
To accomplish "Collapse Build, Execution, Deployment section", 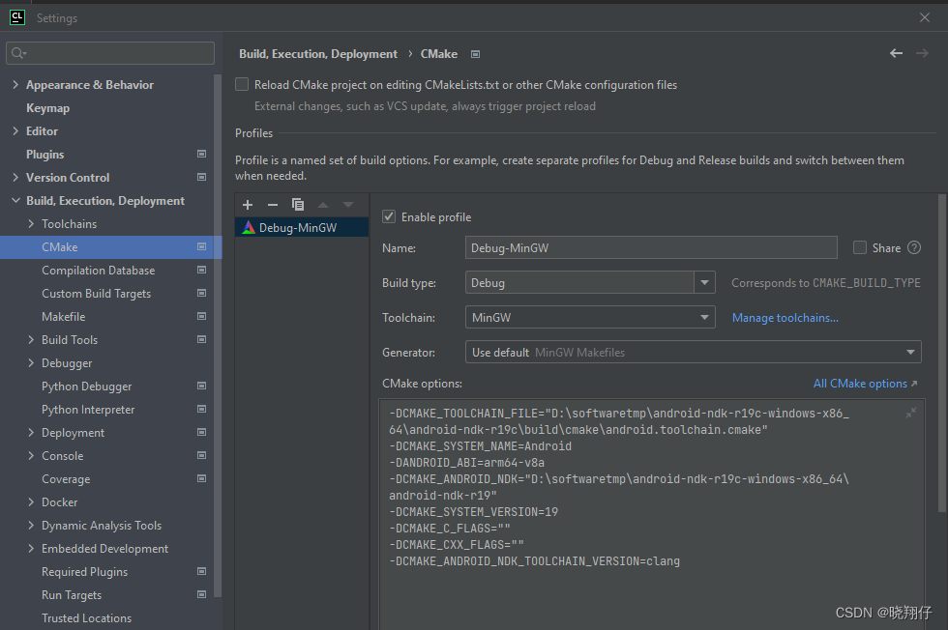I will pos(15,201).
